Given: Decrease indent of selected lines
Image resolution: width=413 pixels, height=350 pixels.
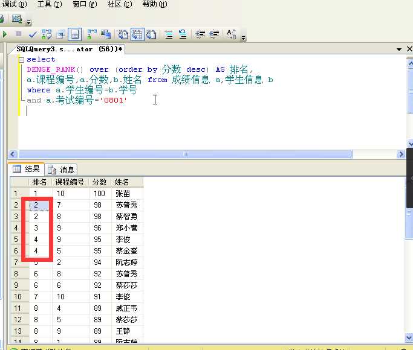Looking at the screenshot, I should pos(200,34).
